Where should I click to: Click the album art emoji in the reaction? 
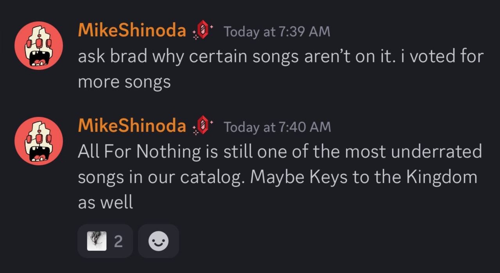click(96, 241)
